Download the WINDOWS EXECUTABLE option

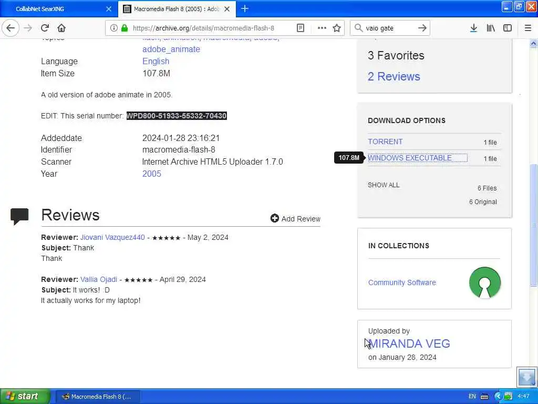(x=410, y=158)
